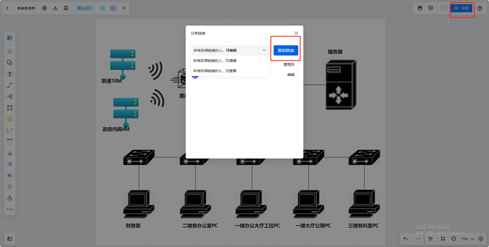Select the 政府内网4M server shape
The height and width of the screenshot is (247, 489).
click(x=126, y=113)
